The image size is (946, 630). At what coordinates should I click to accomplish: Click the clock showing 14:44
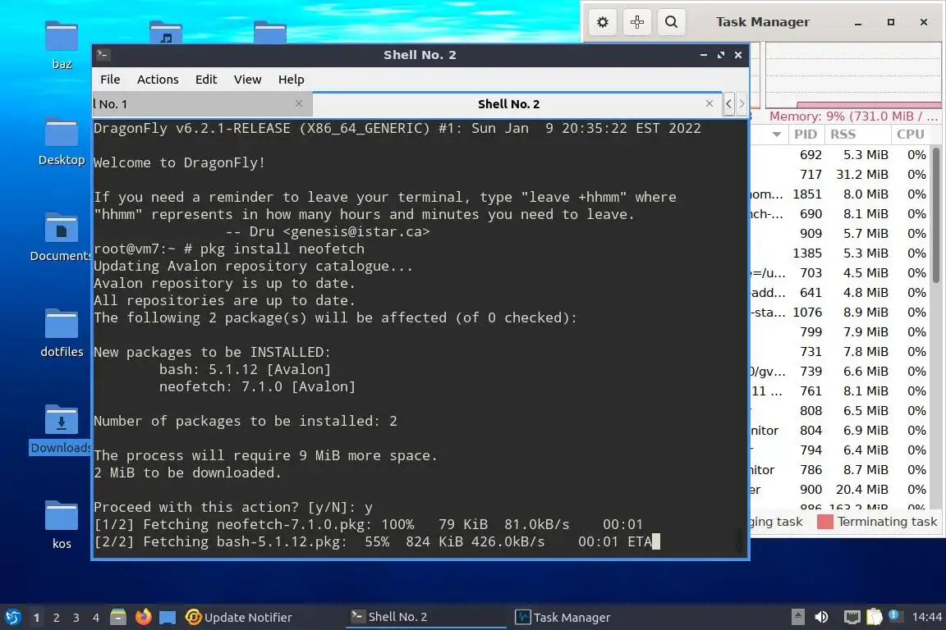coord(926,617)
